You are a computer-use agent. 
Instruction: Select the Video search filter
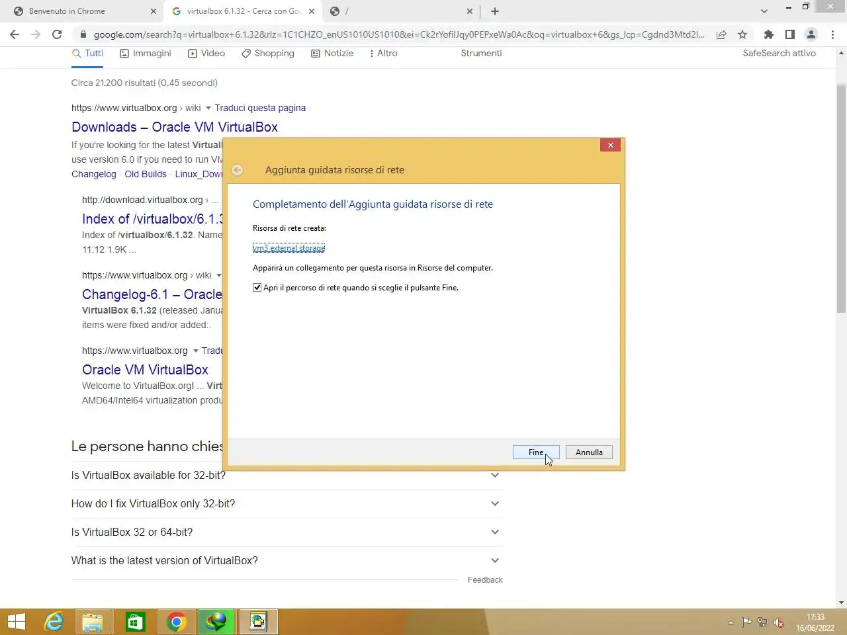click(x=206, y=54)
